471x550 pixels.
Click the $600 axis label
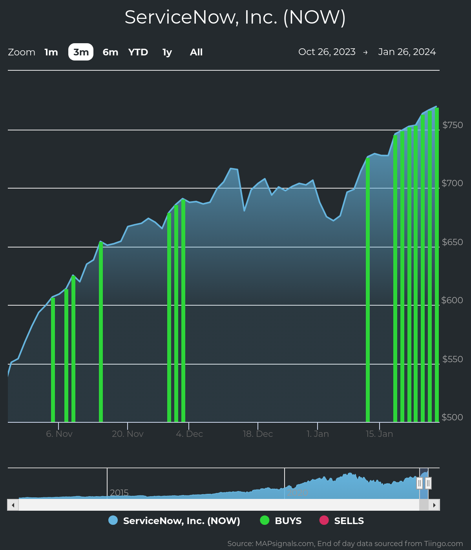click(452, 300)
